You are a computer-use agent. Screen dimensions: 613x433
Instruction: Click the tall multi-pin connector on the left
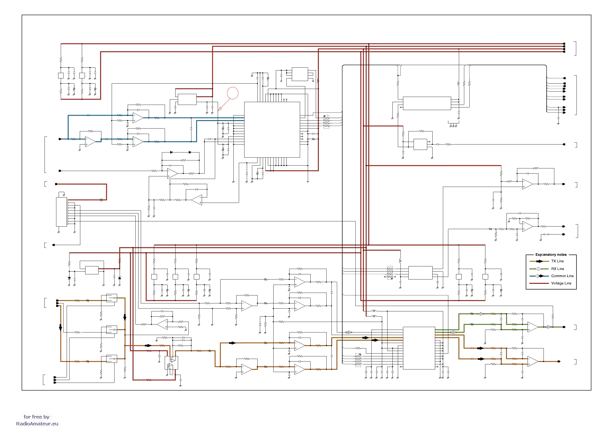(62, 212)
